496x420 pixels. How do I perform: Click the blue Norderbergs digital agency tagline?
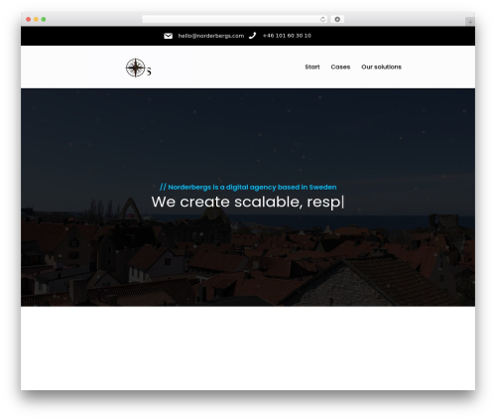(248, 187)
